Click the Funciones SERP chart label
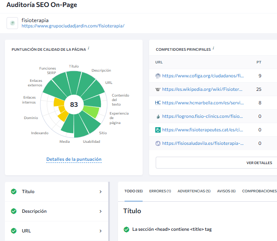This screenshot has width=277, height=241. 48,70
